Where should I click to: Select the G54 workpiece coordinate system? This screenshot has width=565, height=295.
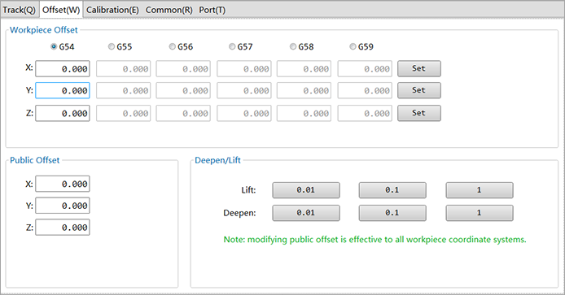point(63,47)
